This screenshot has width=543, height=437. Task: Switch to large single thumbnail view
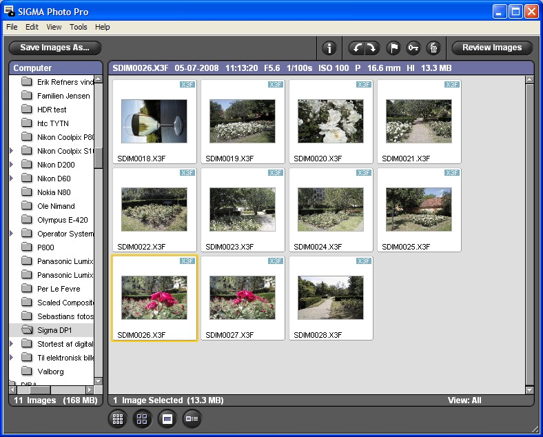(x=167, y=418)
